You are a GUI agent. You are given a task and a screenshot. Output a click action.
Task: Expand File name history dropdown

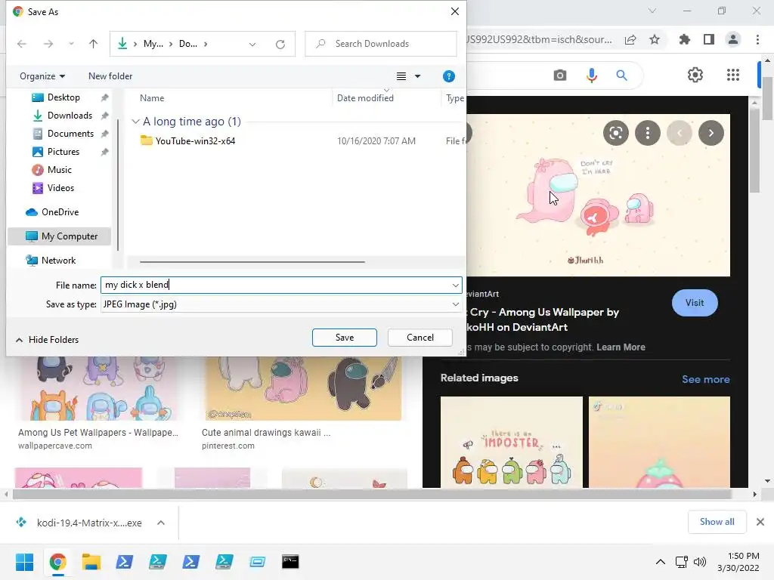click(x=456, y=285)
